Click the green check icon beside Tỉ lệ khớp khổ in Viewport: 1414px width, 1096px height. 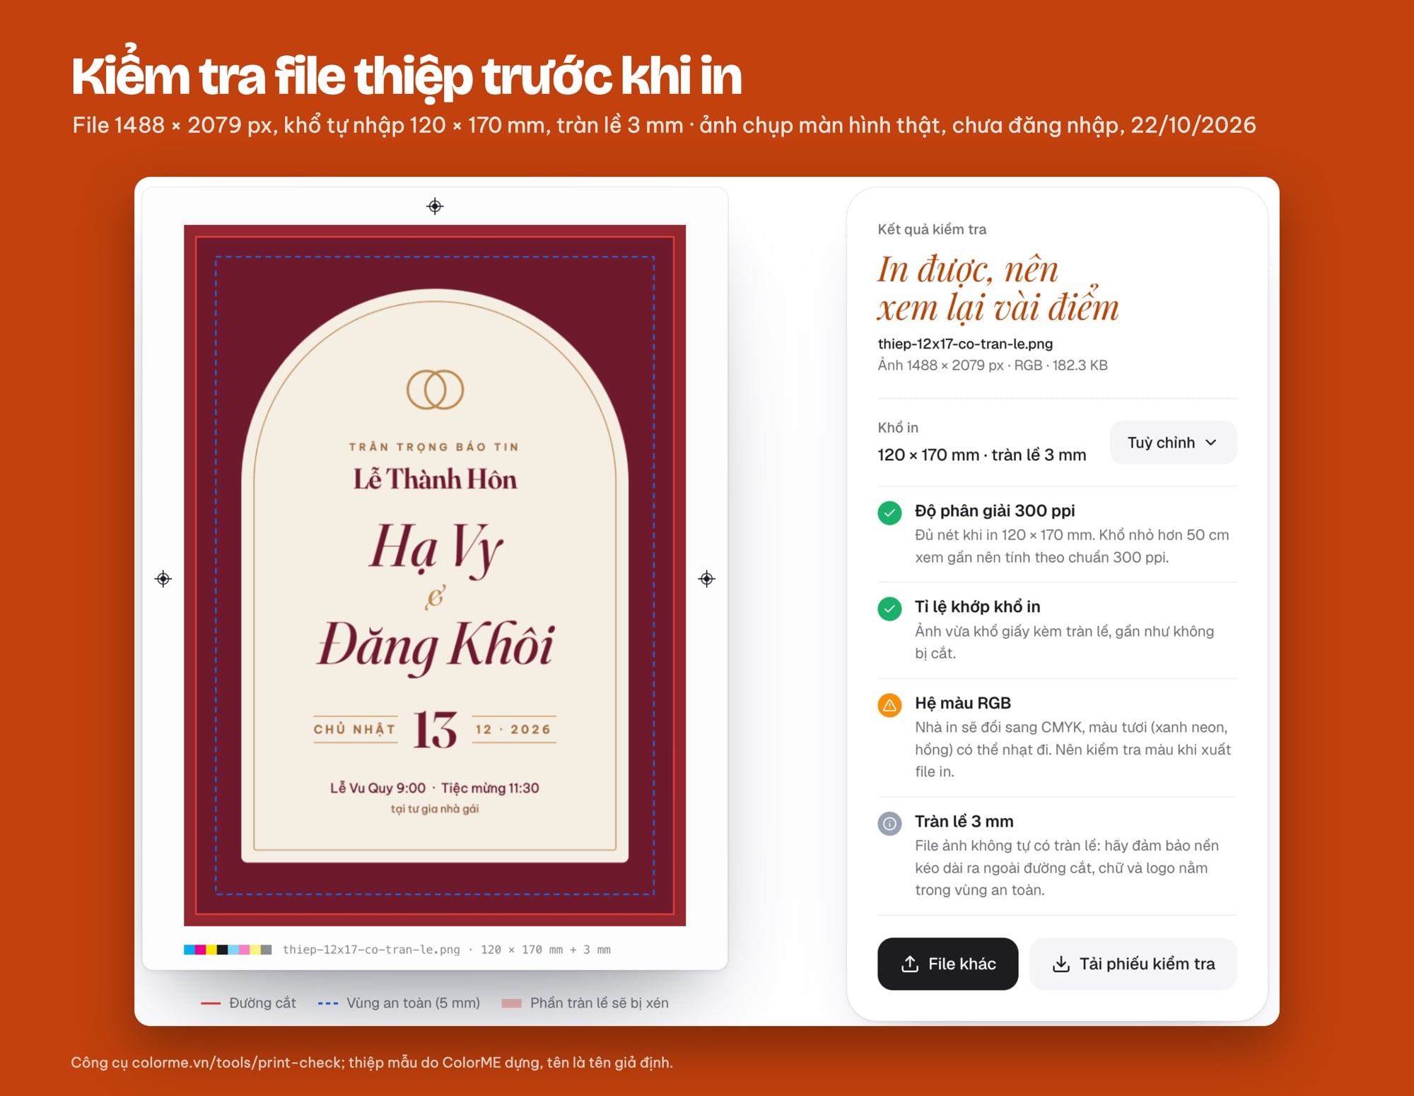coord(889,609)
